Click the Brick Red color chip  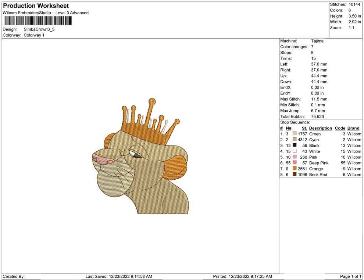(x=294, y=175)
